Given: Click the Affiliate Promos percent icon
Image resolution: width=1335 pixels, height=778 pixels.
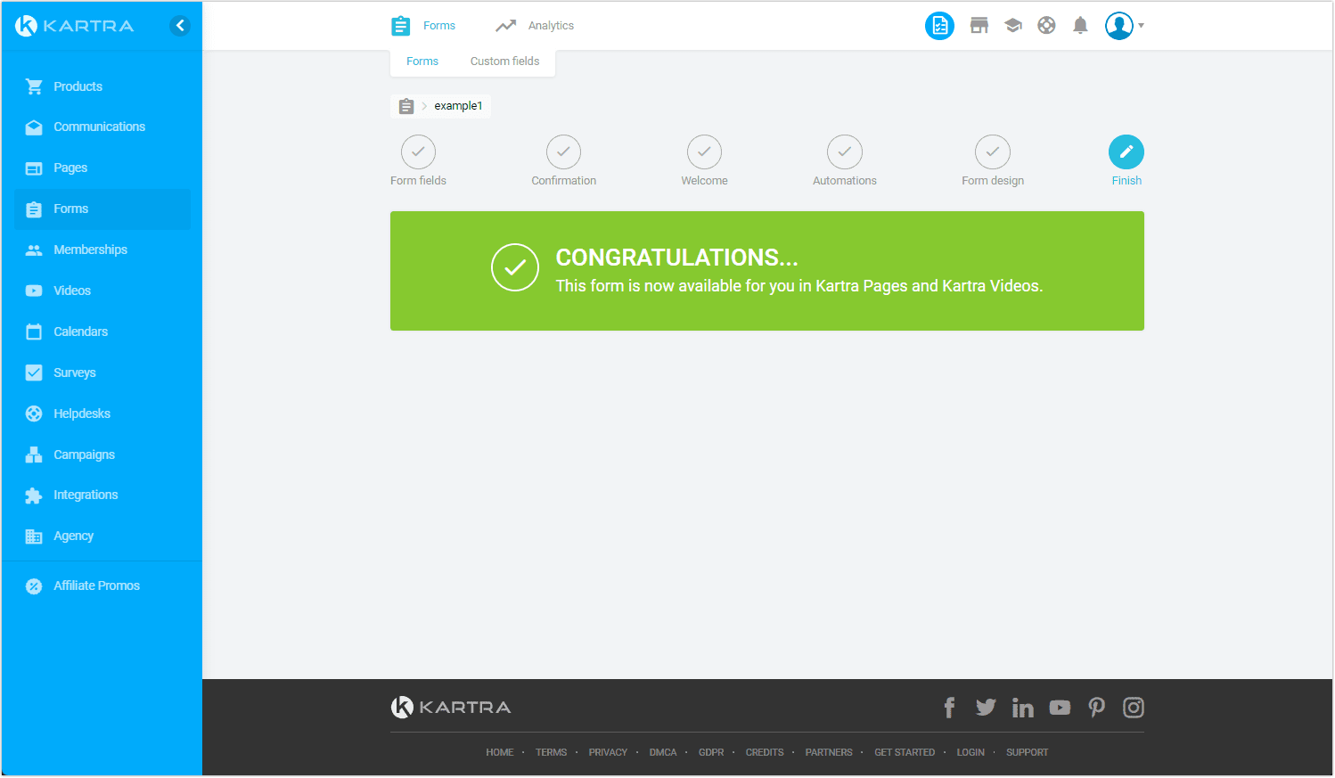Looking at the screenshot, I should [34, 586].
